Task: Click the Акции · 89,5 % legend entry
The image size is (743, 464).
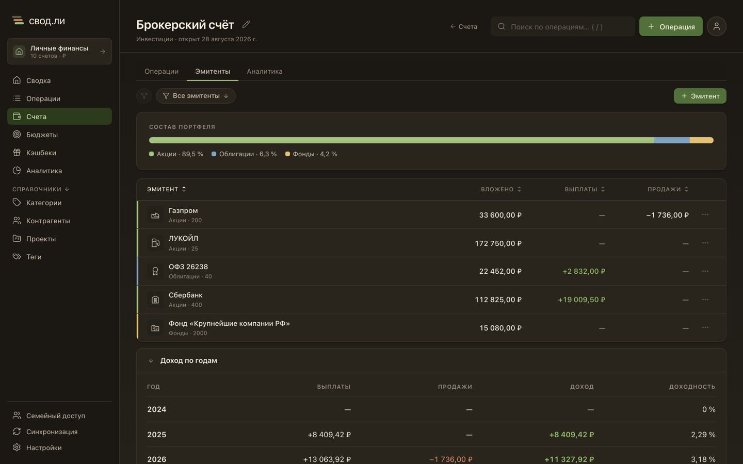Action: tap(176, 154)
